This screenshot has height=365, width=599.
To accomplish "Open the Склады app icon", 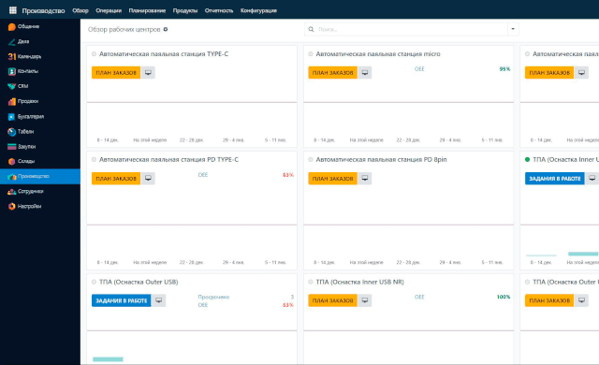I will coord(12,162).
